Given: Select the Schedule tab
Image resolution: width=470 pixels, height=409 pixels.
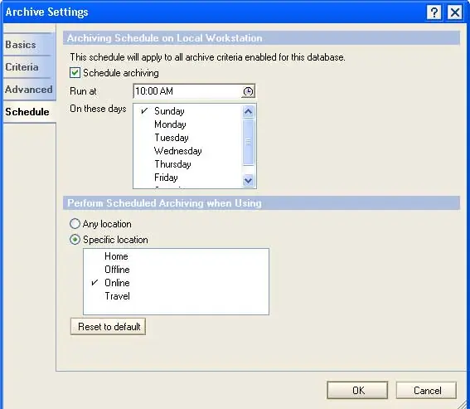Looking at the screenshot, I should (28, 112).
